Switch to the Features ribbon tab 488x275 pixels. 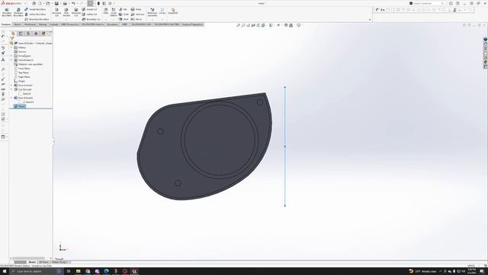pyautogui.click(x=6, y=24)
